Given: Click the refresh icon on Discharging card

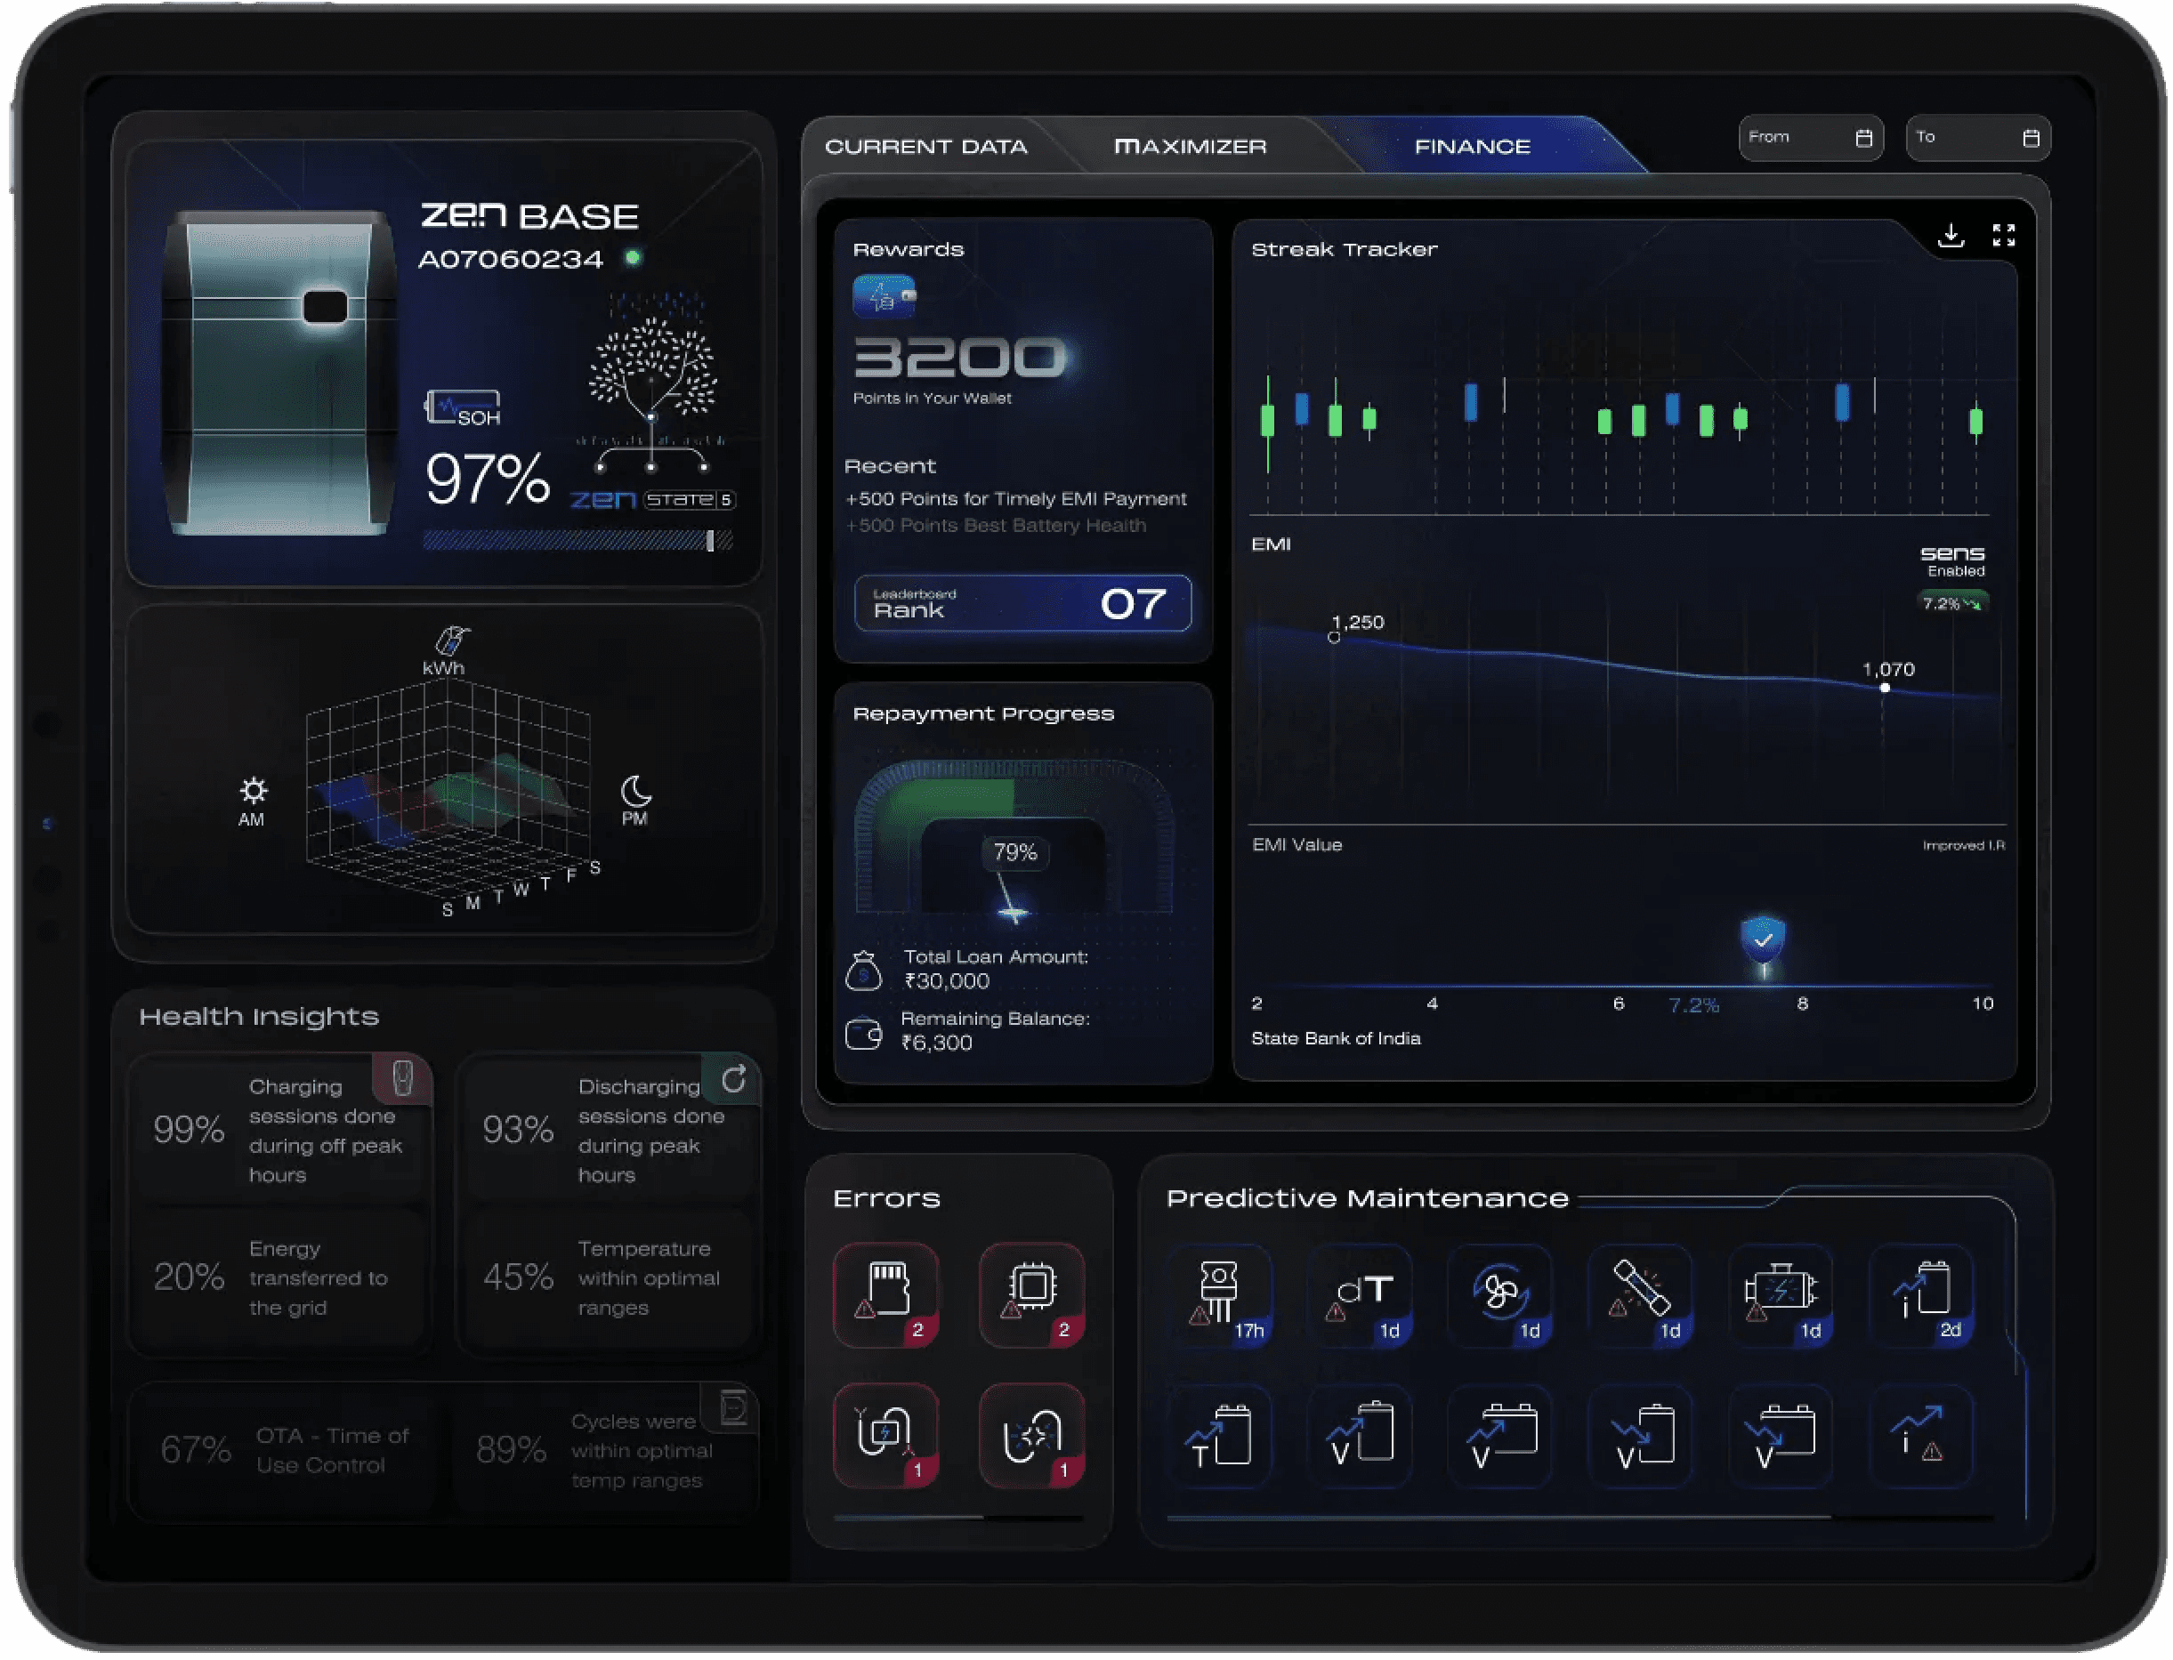Looking at the screenshot, I should [733, 1080].
